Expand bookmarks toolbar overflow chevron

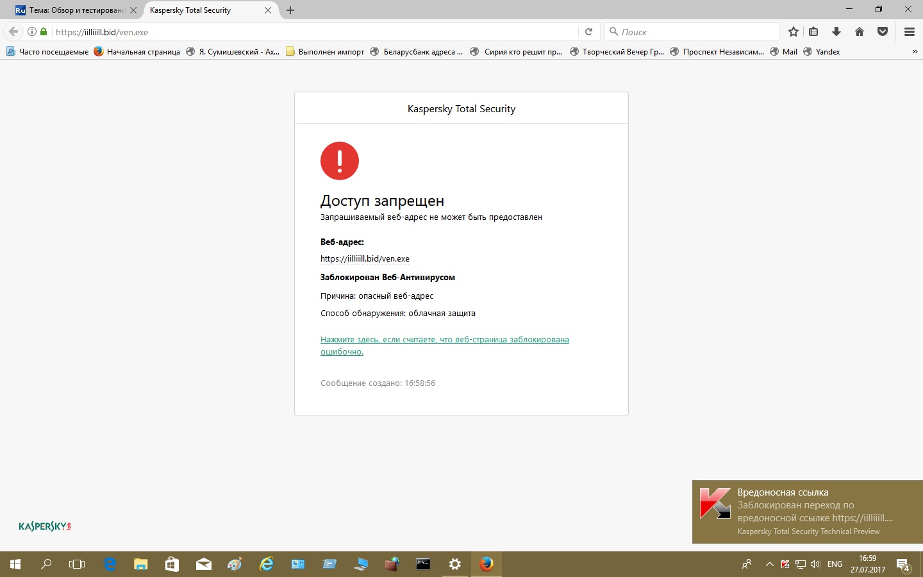click(914, 52)
